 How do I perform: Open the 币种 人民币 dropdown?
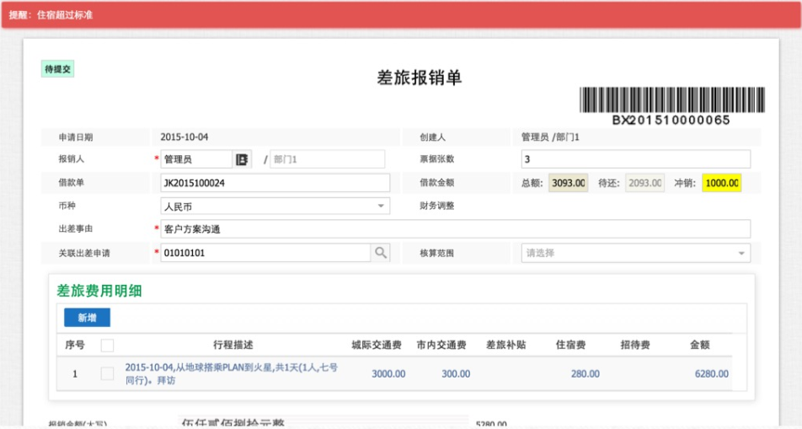pos(275,206)
